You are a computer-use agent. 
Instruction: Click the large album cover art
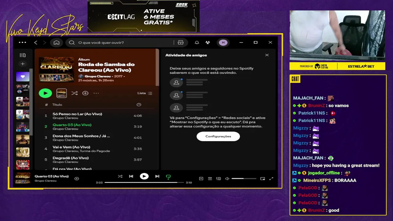pos(56,69)
